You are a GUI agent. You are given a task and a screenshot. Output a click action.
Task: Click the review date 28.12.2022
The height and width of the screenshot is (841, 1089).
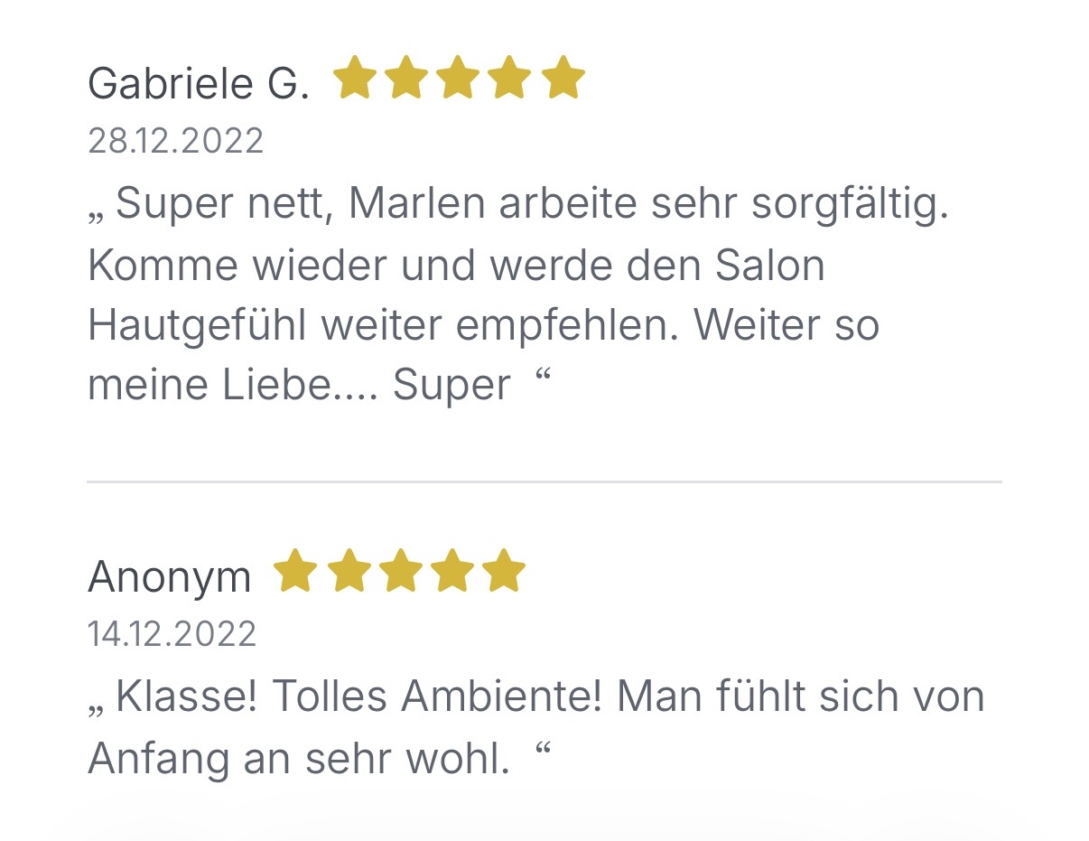point(175,141)
